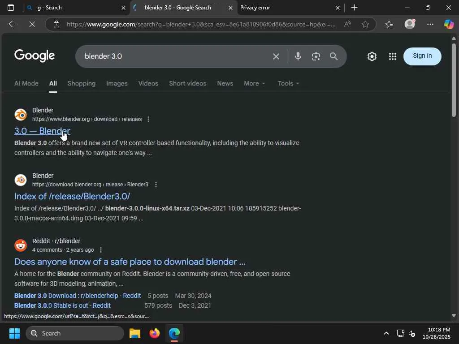Click the scrollbar down arrow
This screenshot has height=344, width=459.
pyautogui.click(x=454, y=316)
